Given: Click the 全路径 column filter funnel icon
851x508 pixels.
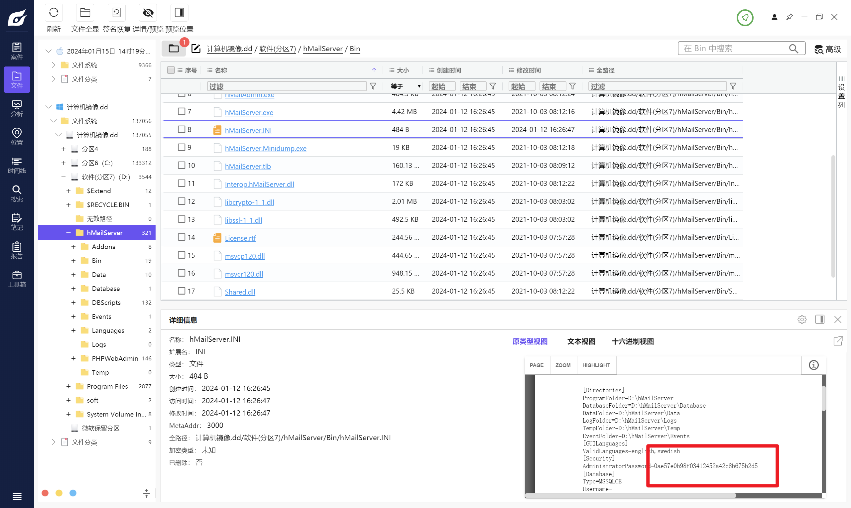Looking at the screenshot, I should [x=733, y=86].
